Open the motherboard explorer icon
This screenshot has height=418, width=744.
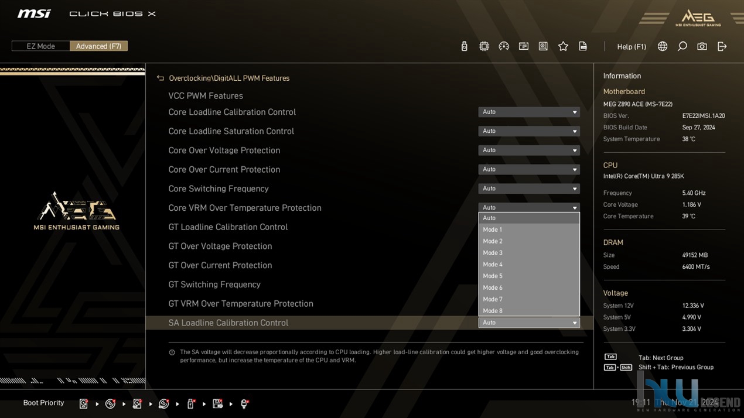[x=543, y=46]
